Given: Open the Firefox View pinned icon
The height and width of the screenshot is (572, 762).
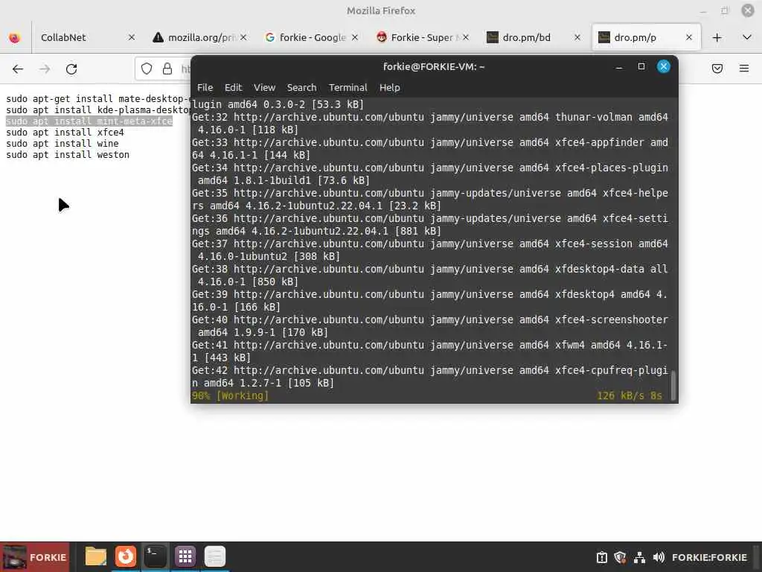Looking at the screenshot, I should coord(15,37).
